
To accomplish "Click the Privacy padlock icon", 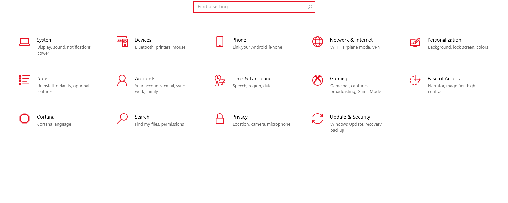I will [x=220, y=119].
